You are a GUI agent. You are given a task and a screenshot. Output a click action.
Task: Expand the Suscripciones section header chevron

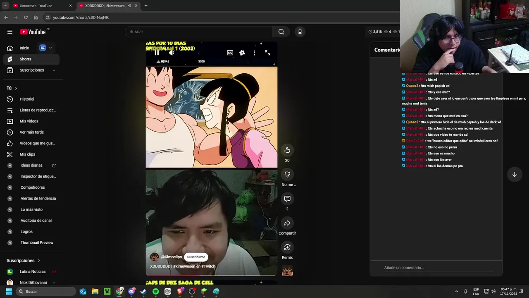coord(39,261)
